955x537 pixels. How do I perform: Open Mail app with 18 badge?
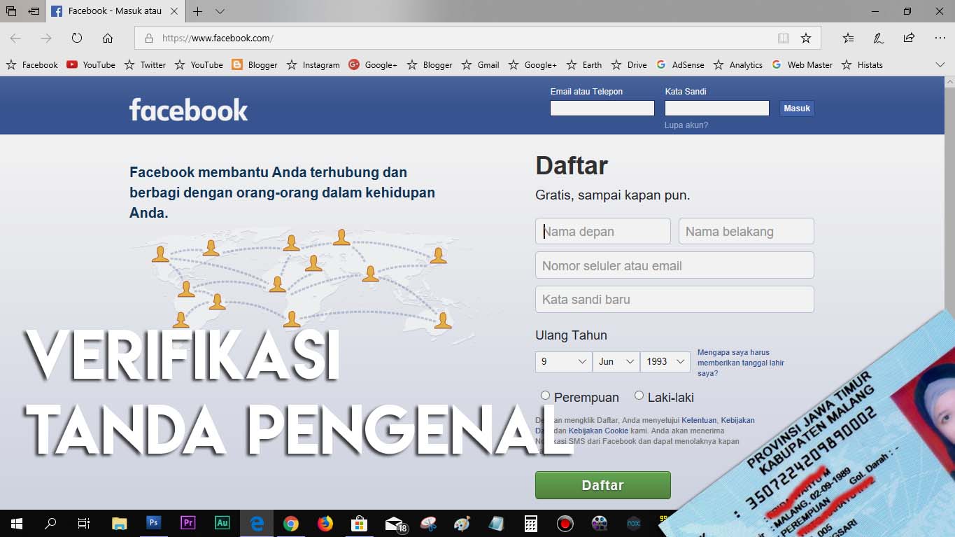point(395,524)
